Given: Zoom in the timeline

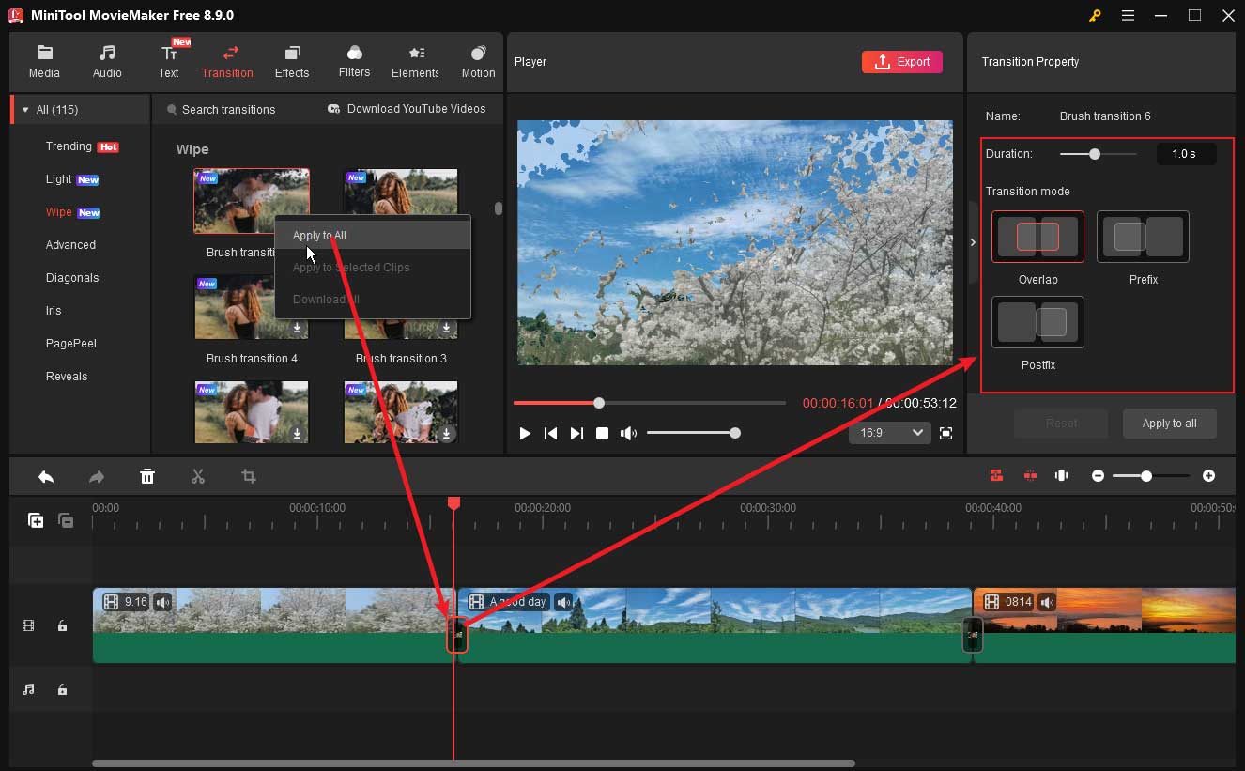Looking at the screenshot, I should tap(1208, 476).
